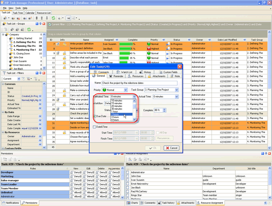272x206 pixels.
Task: Click the Complete spinner up arrow
Action: click(164, 109)
